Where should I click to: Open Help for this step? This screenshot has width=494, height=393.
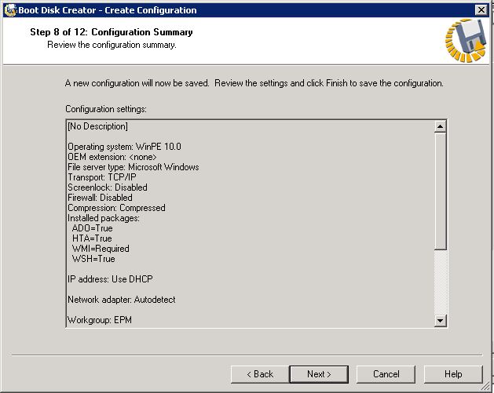point(453,374)
